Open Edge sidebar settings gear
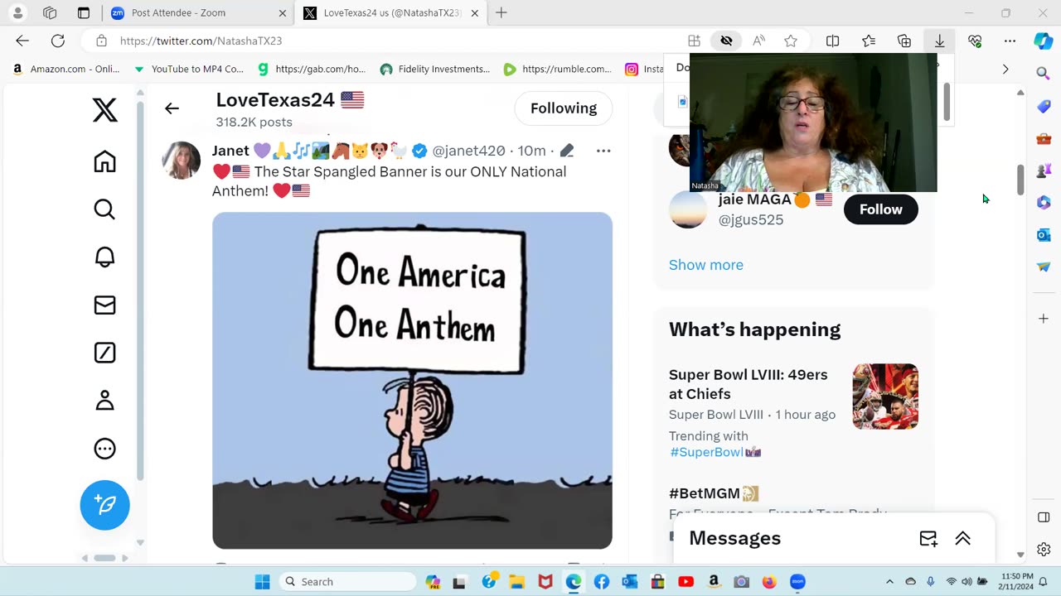This screenshot has height=596, width=1061. 1044,550
